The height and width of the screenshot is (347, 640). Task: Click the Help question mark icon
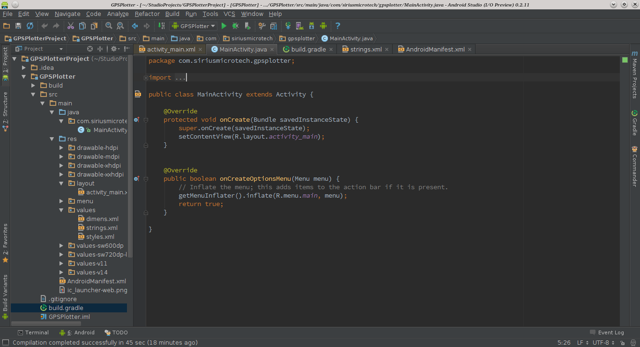(x=338, y=26)
